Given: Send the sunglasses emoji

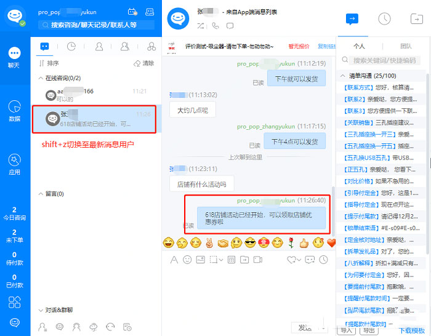Looking at the screenshot, I should 250,243.
